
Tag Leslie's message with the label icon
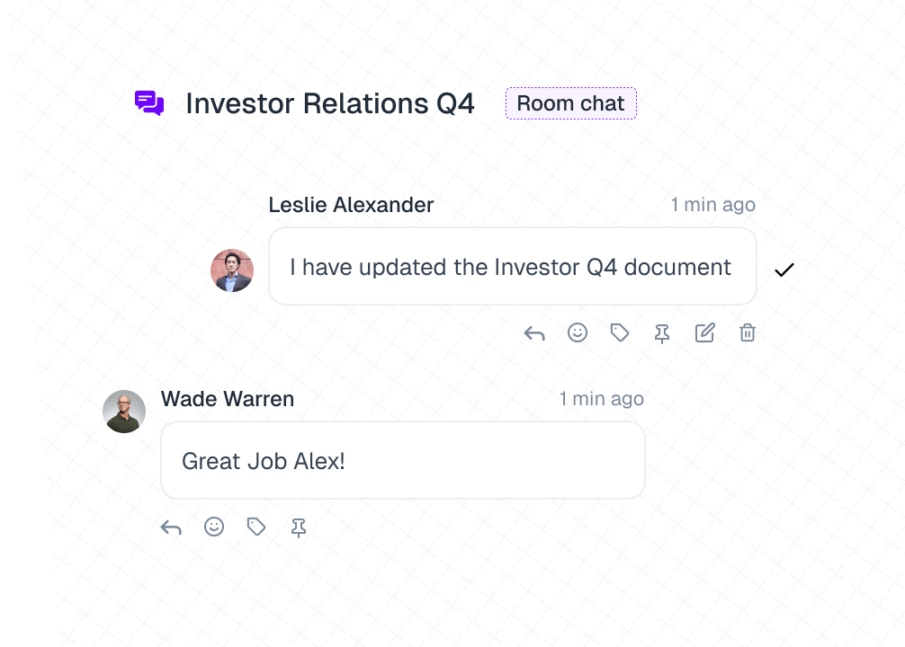point(619,332)
